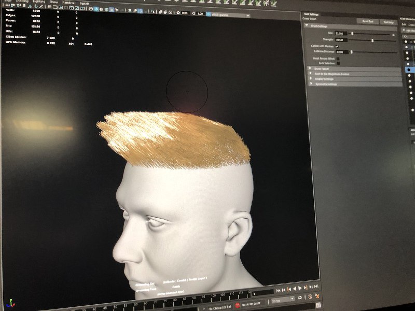
Task: Expand the Brush Falloff section
Action: coord(322,69)
